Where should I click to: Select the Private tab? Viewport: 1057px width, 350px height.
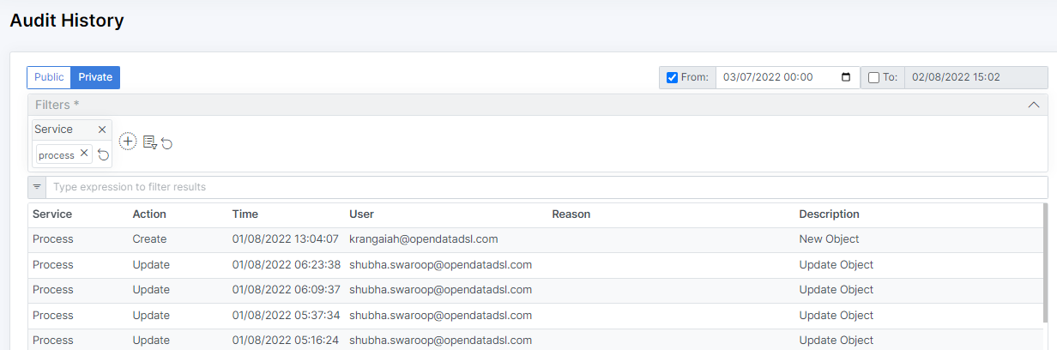point(95,77)
